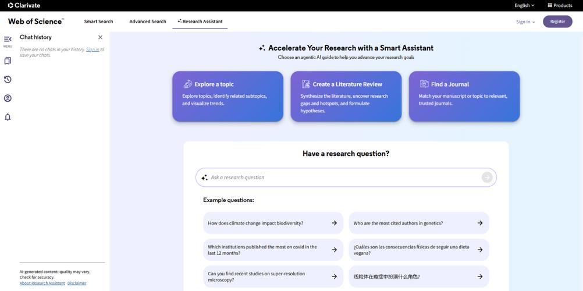Close the Chat history panel

[100, 37]
